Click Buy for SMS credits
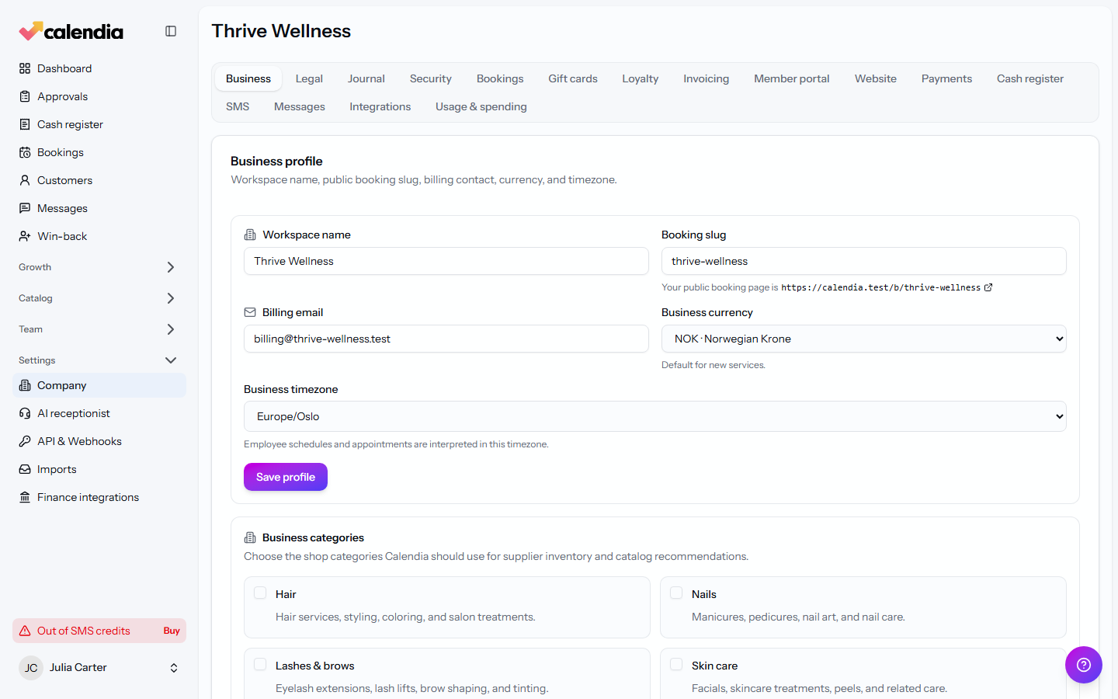Screen dimensions: 1118x699 [172, 631]
